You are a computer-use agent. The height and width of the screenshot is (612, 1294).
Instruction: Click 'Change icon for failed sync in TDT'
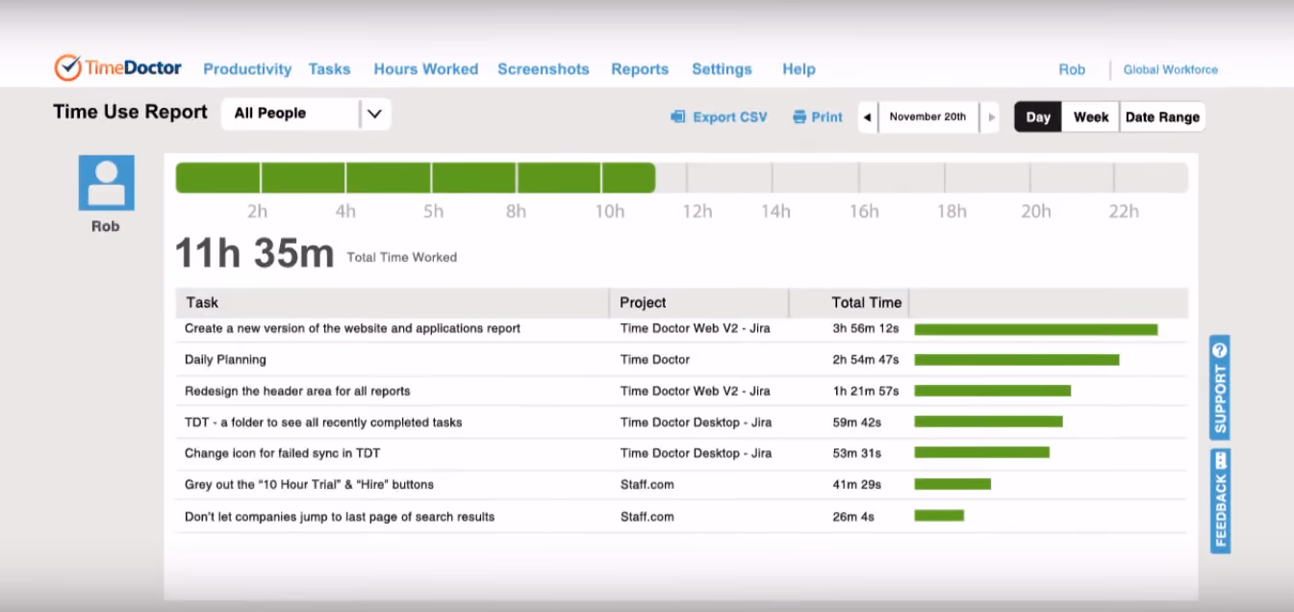coord(281,453)
